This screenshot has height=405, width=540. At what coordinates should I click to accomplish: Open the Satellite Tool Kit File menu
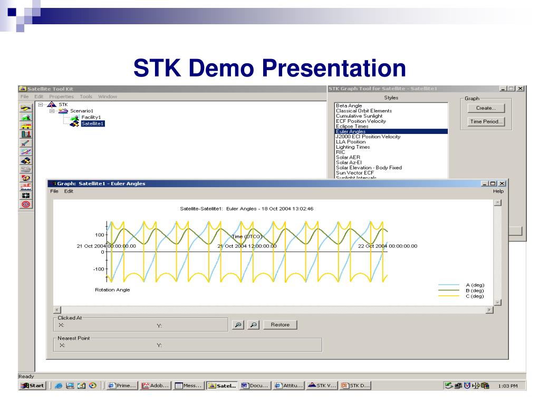click(x=24, y=97)
